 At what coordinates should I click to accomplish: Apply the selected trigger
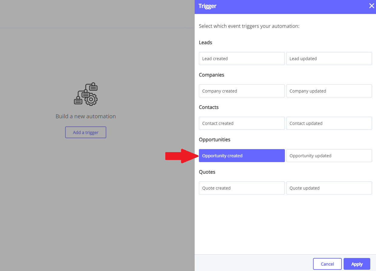pos(357,264)
